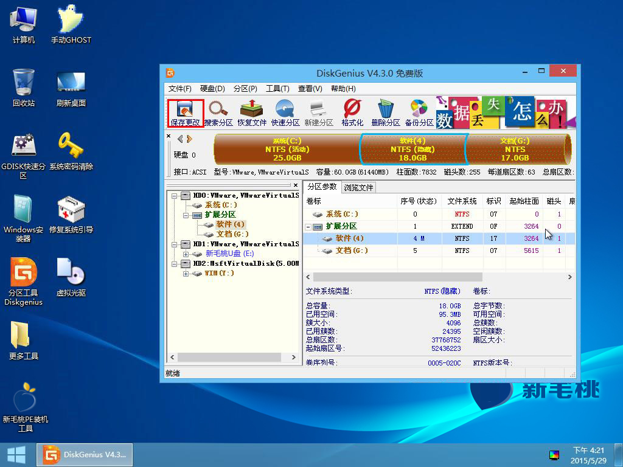Screen dimensions: 623x467
Task: Click the tree panel scrollbar left arrow
Action: [x=172, y=357]
